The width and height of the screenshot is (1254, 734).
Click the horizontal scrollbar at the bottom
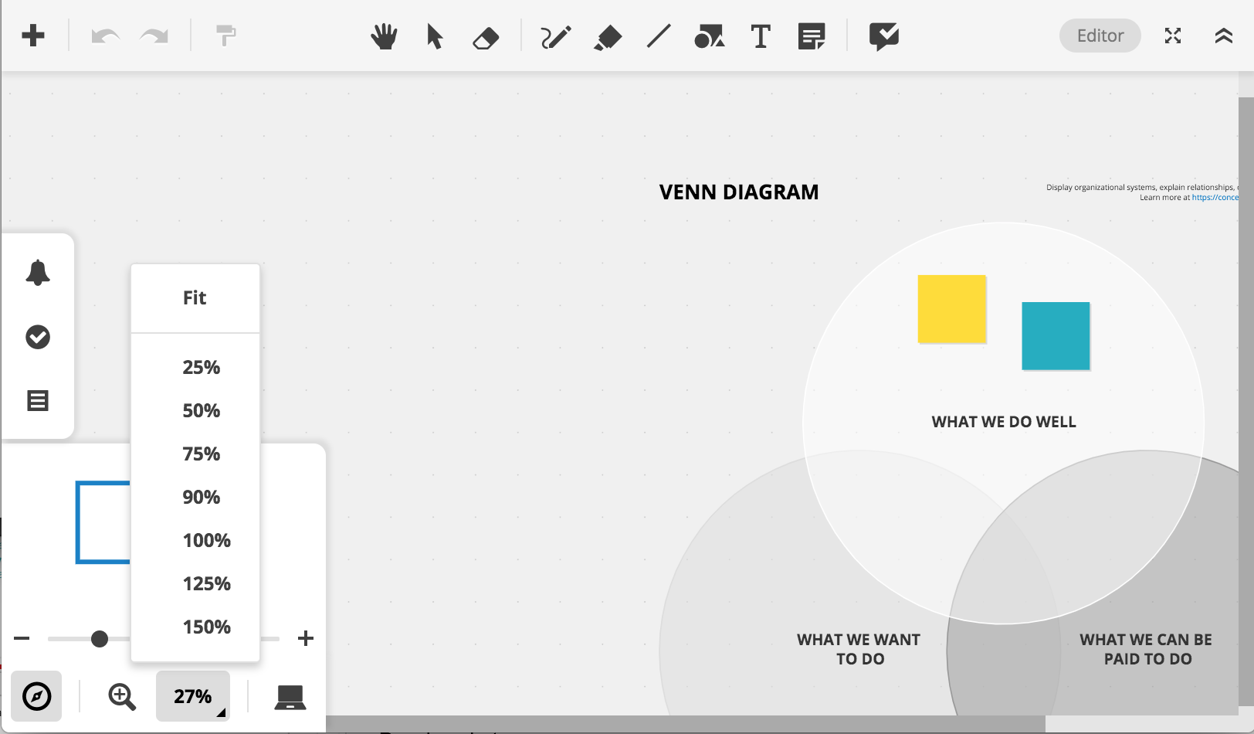click(x=686, y=724)
